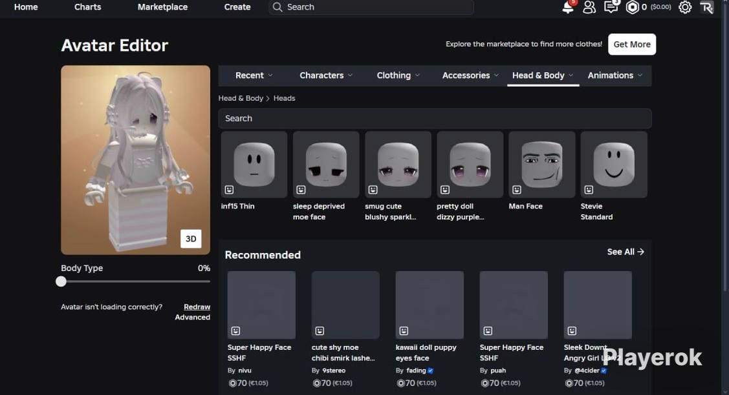Click the top bar Search field

click(x=371, y=7)
